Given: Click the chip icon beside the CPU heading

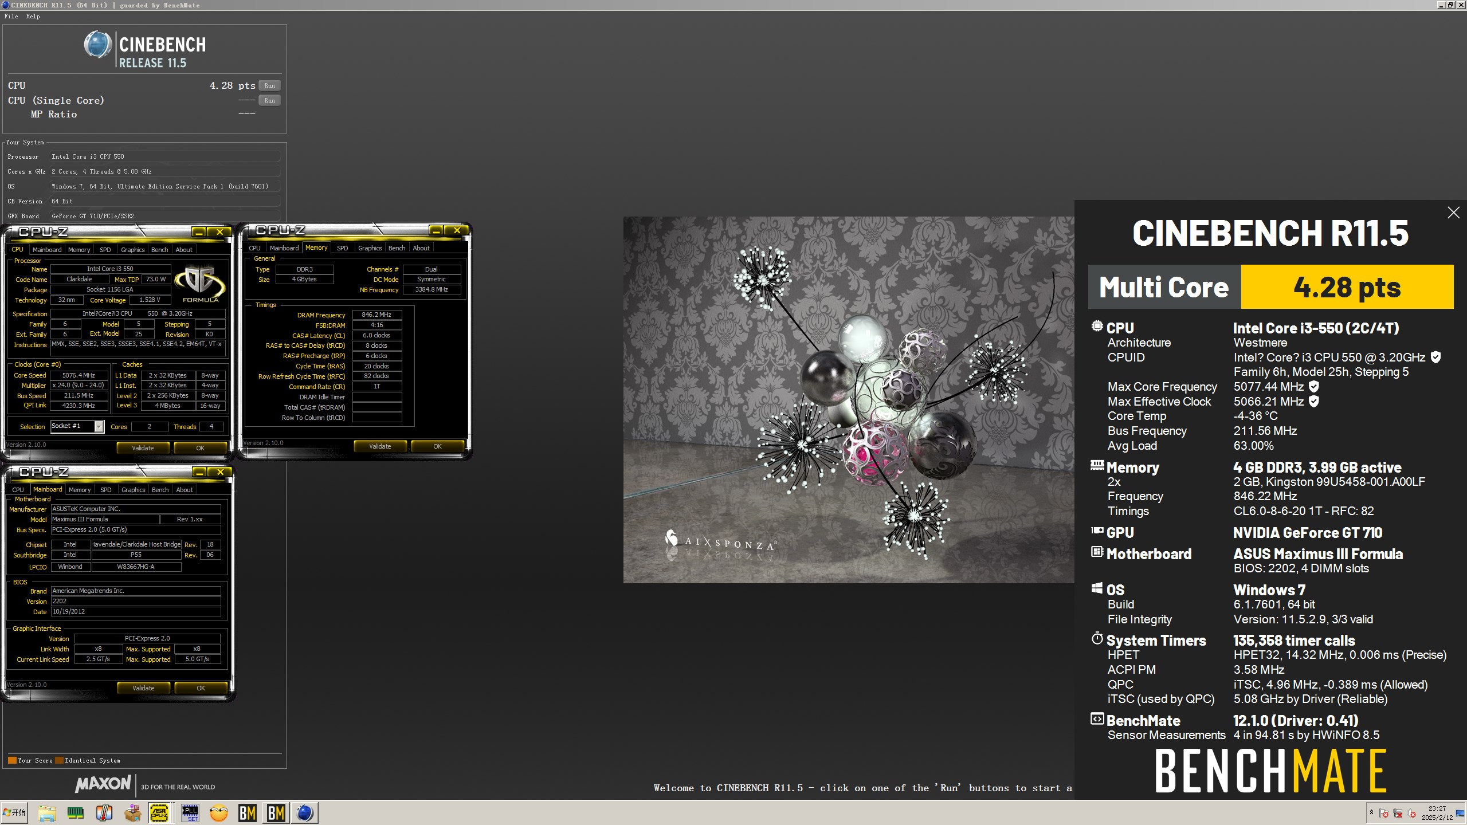Looking at the screenshot, I should pos(1097,326).
